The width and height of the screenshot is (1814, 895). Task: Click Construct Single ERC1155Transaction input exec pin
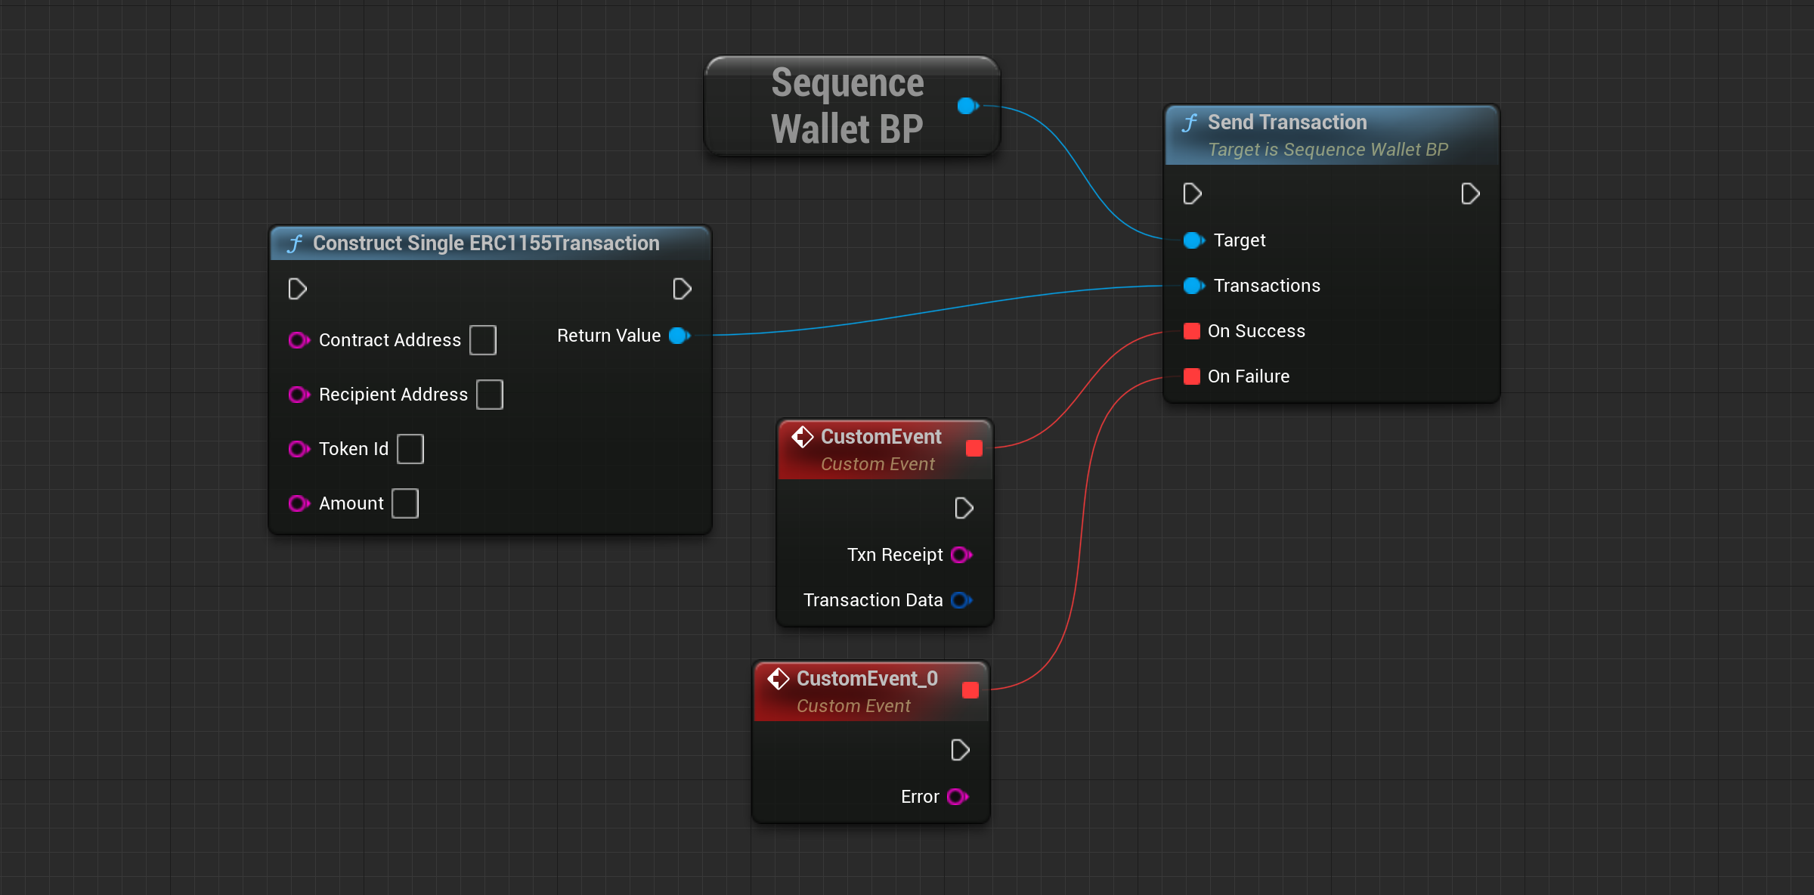(x=297, y=289)
